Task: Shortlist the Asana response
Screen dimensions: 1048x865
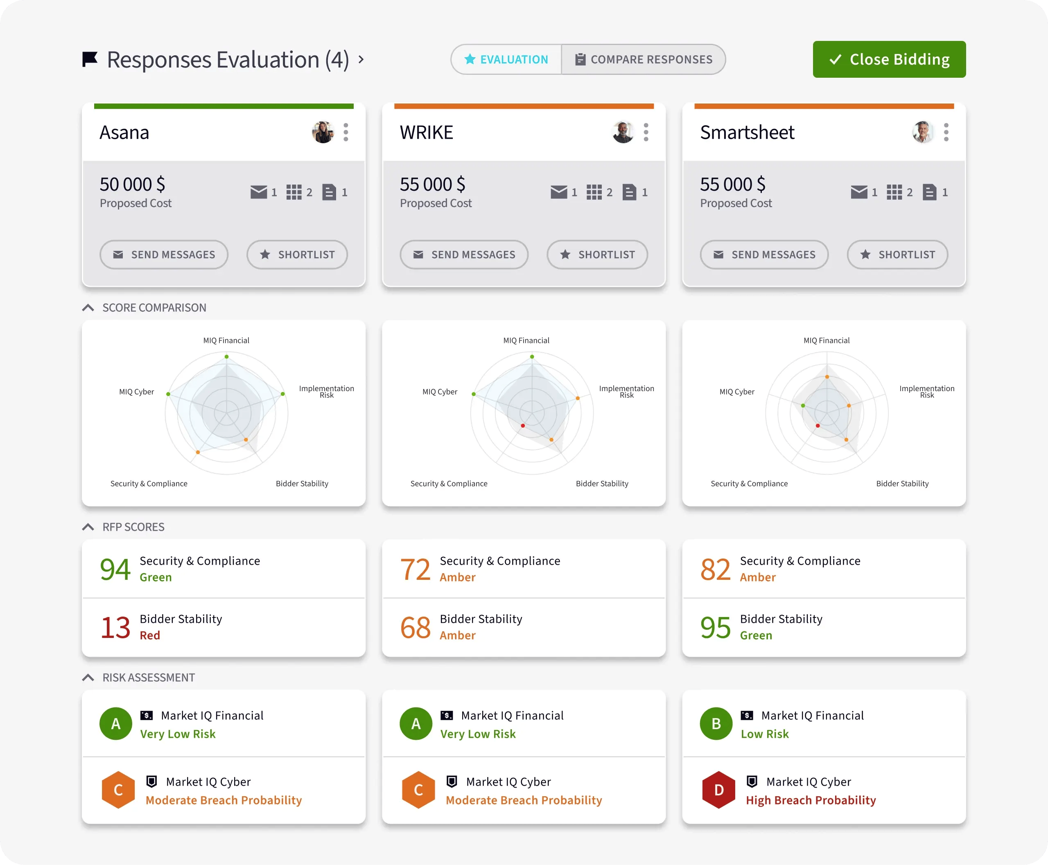Action: point(297,255)
